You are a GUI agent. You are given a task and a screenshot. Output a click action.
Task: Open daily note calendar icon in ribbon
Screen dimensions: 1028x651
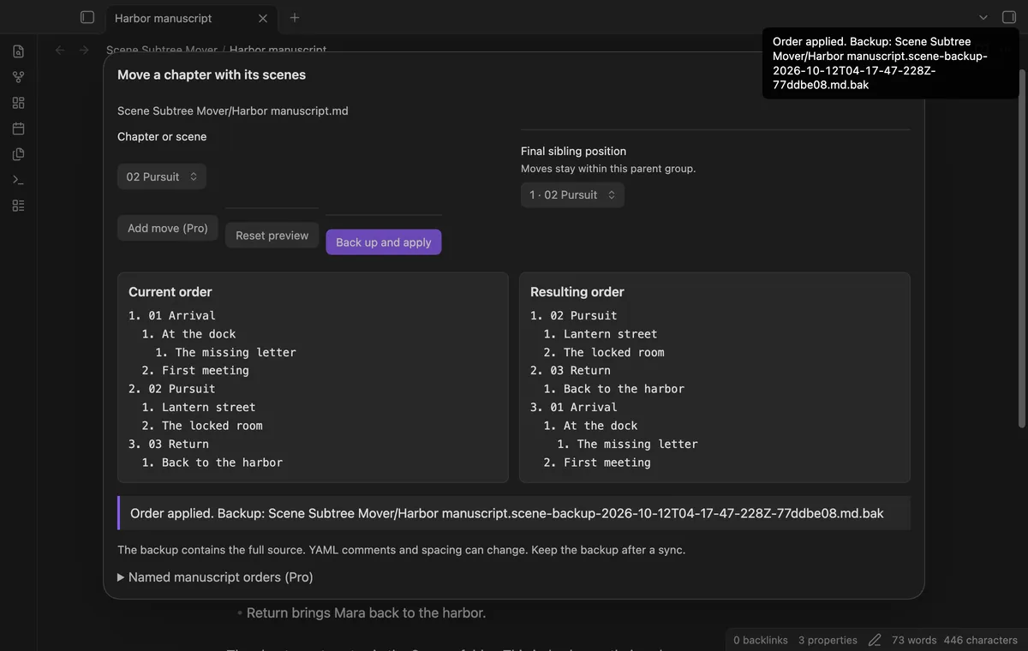tap(18, 128)
